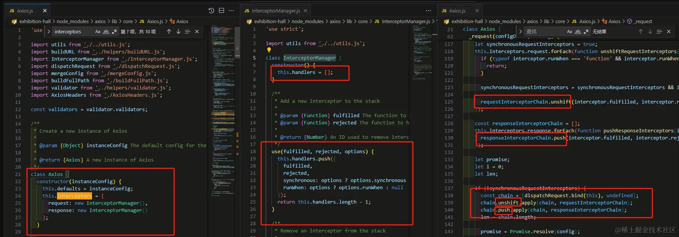Click highlighted interceptors word on line 24
The width and height of the screenshot is (679, 237).
pos(75,196)
